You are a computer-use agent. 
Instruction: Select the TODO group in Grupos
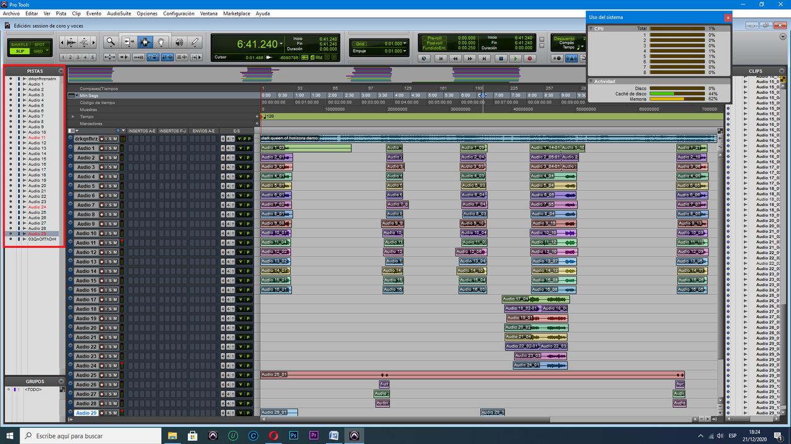(34, 389)
